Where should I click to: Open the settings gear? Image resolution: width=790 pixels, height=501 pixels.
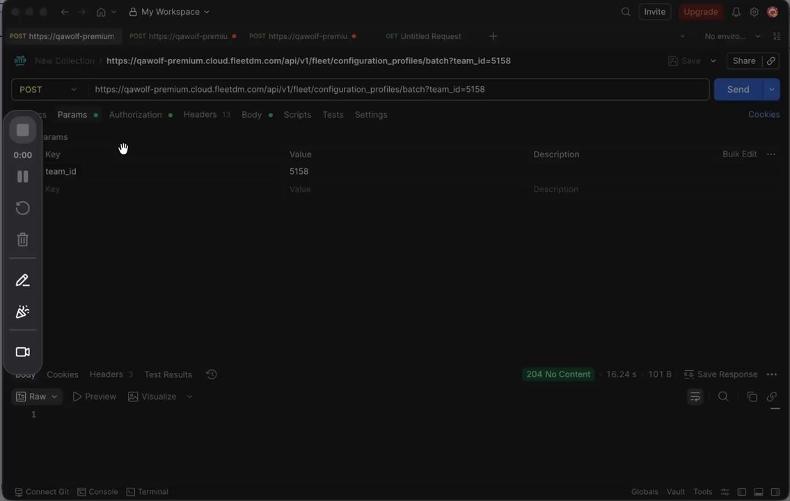pos(755,12)
